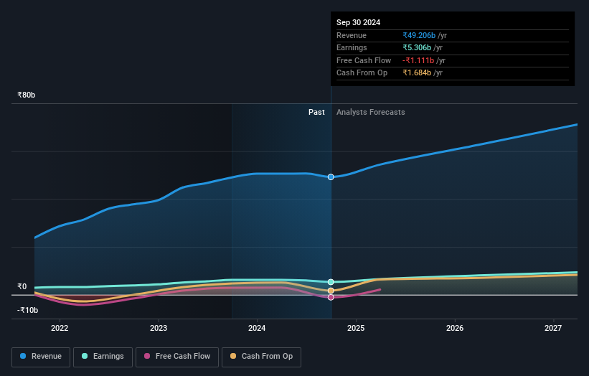The image size is (589, 376).
Task: Click the Cash From Op label in tooltip
Action: pos(362,73)
